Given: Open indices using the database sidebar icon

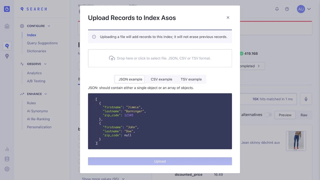Looking at the screenshot, I should [7, 159].
